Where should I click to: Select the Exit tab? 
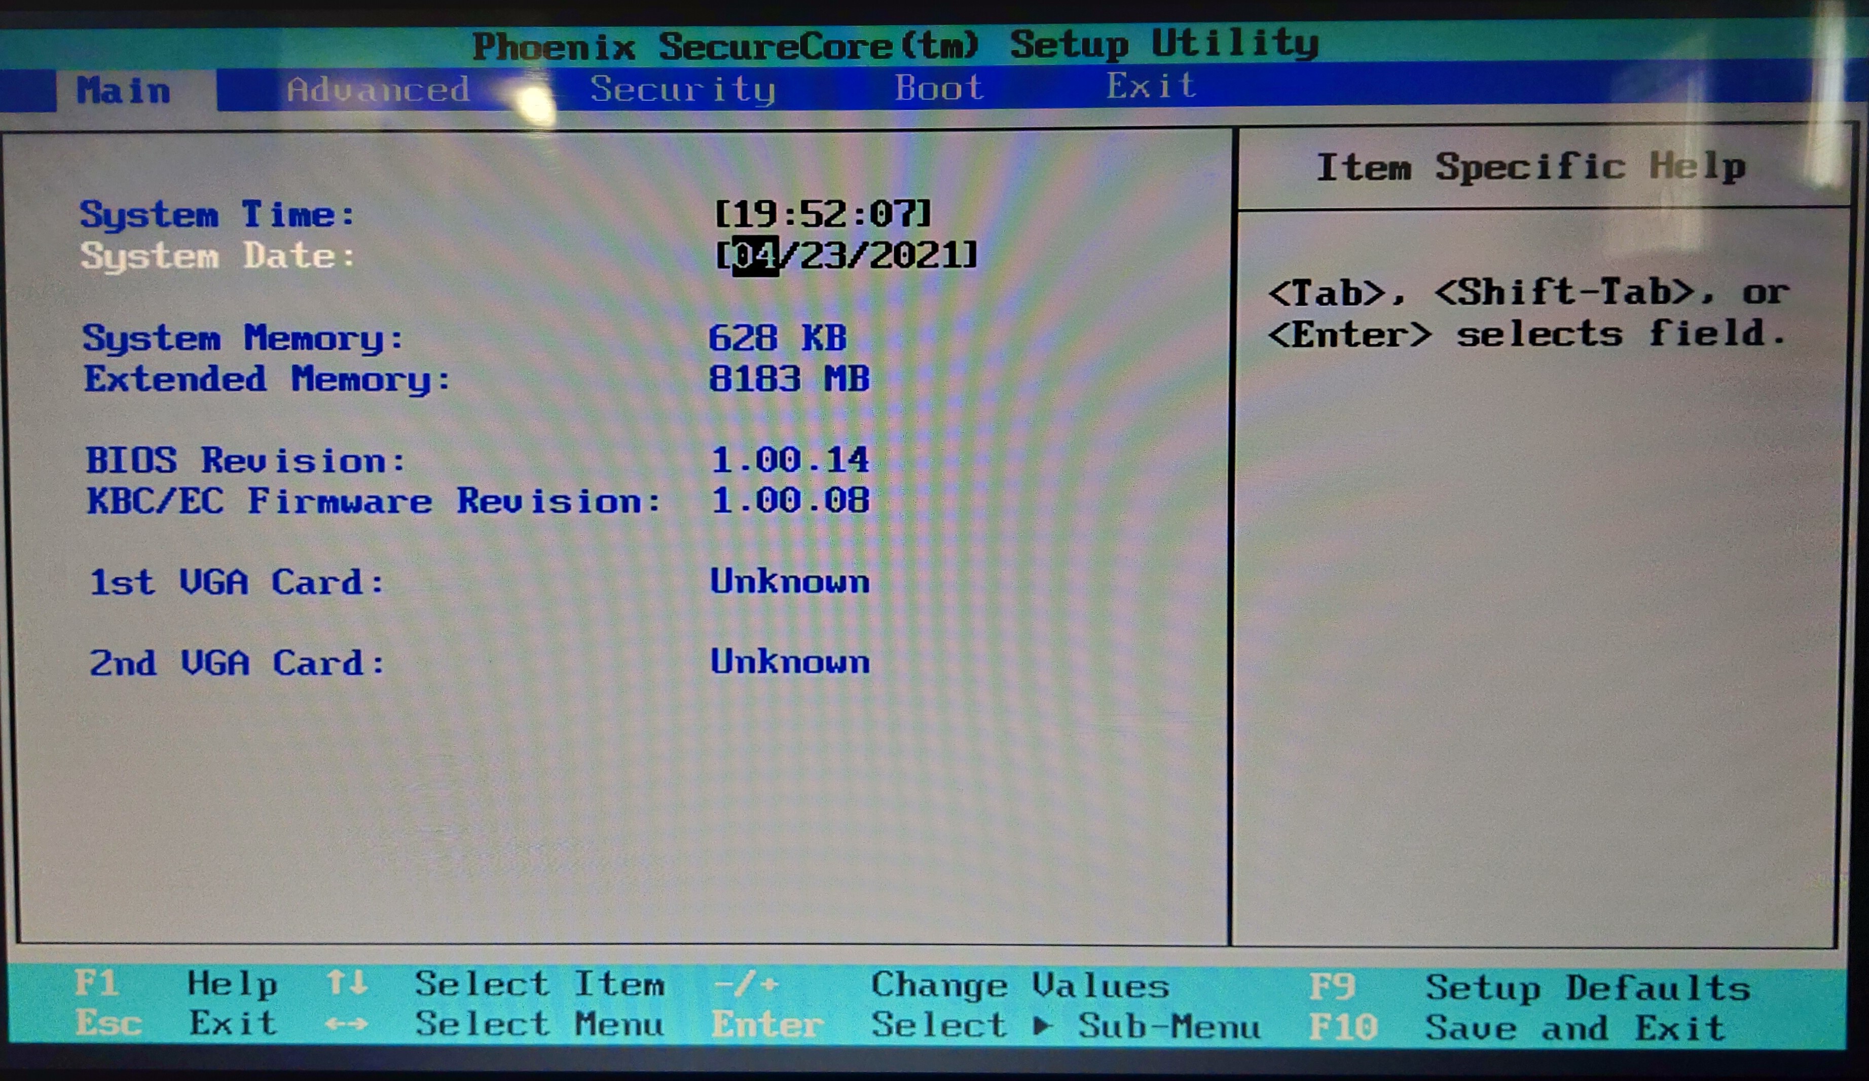tap(1151, 87)
